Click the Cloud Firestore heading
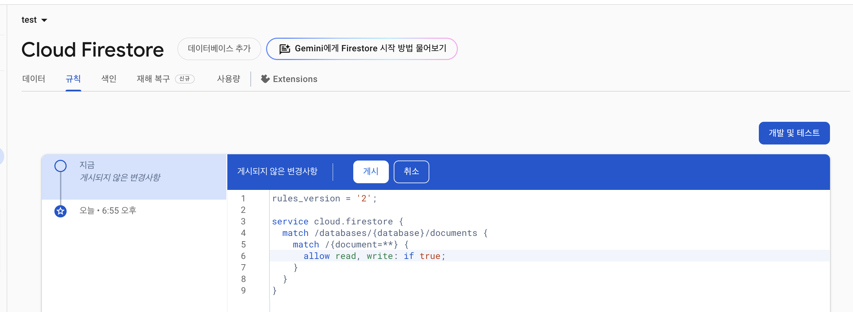This screenshot has width=853, height=312. point(92,50)
